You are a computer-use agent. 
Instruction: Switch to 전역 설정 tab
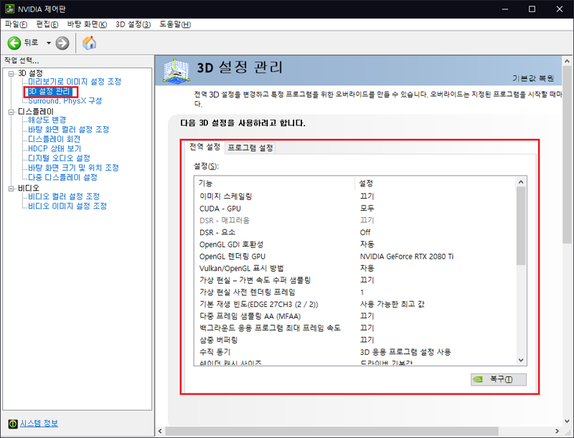pos(204,147)
